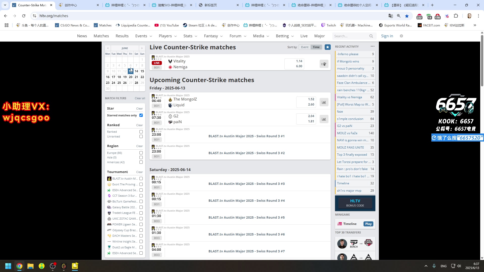Expand the Media dropdown menu
This screenshot has height=272, width=484.
point(261,36)
